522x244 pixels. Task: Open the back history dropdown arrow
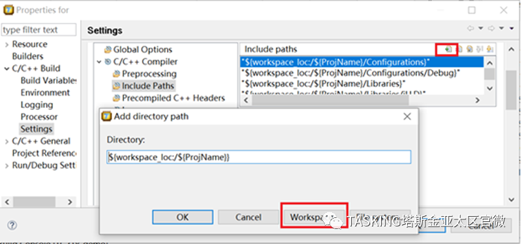[480, 29]
